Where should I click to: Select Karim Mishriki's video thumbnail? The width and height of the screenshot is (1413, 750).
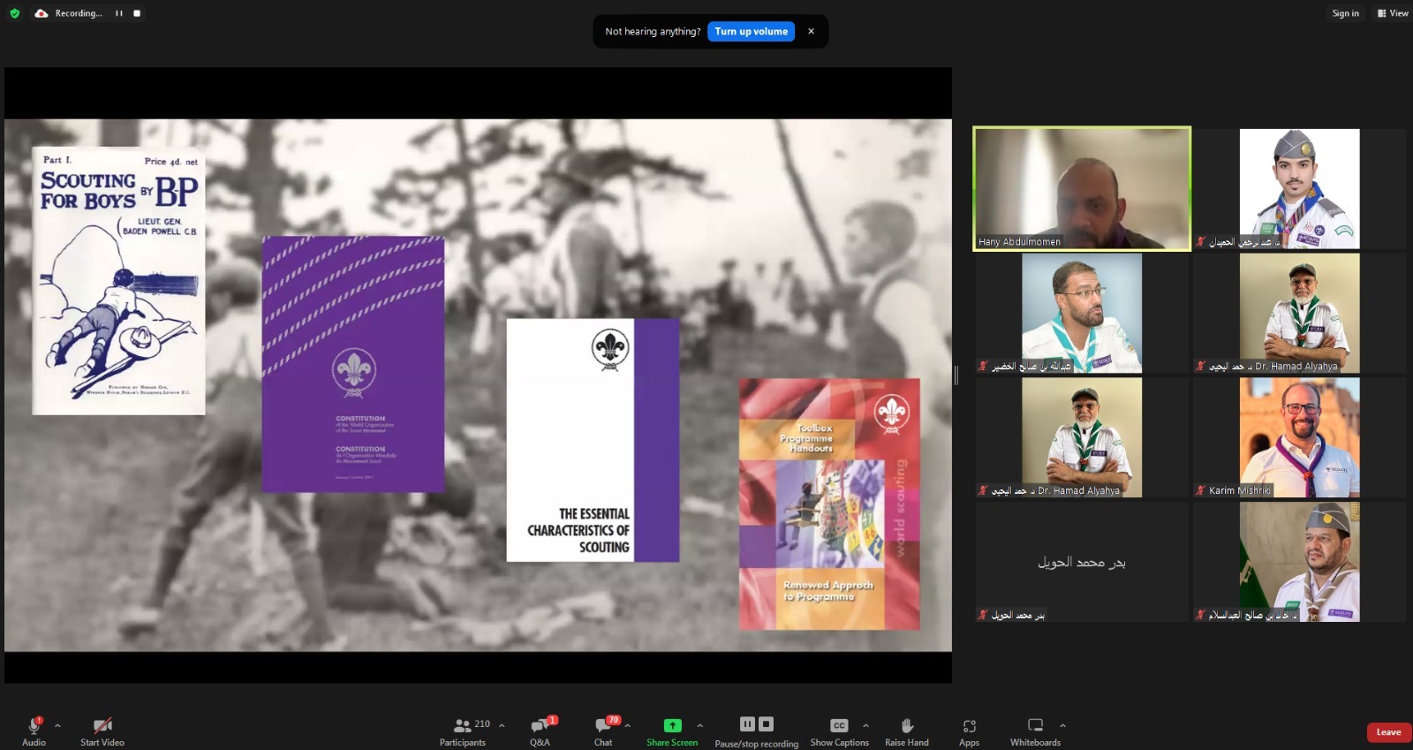click(1299, 437)
